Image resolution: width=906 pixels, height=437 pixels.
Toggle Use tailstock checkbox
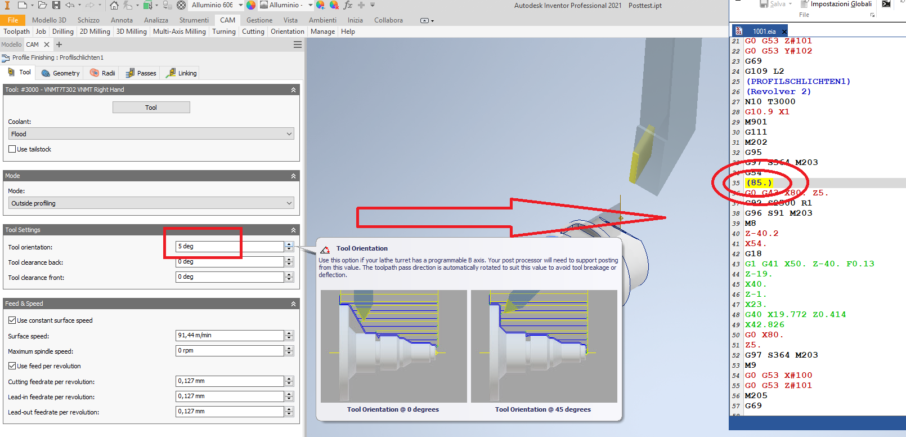pos(12,149)
